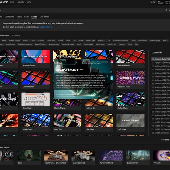Toggle the Bowed Strings tag filter
Image resolution: width=170 pixels, height=170 pixels.
pyautogui.click(x=15, y=40)
